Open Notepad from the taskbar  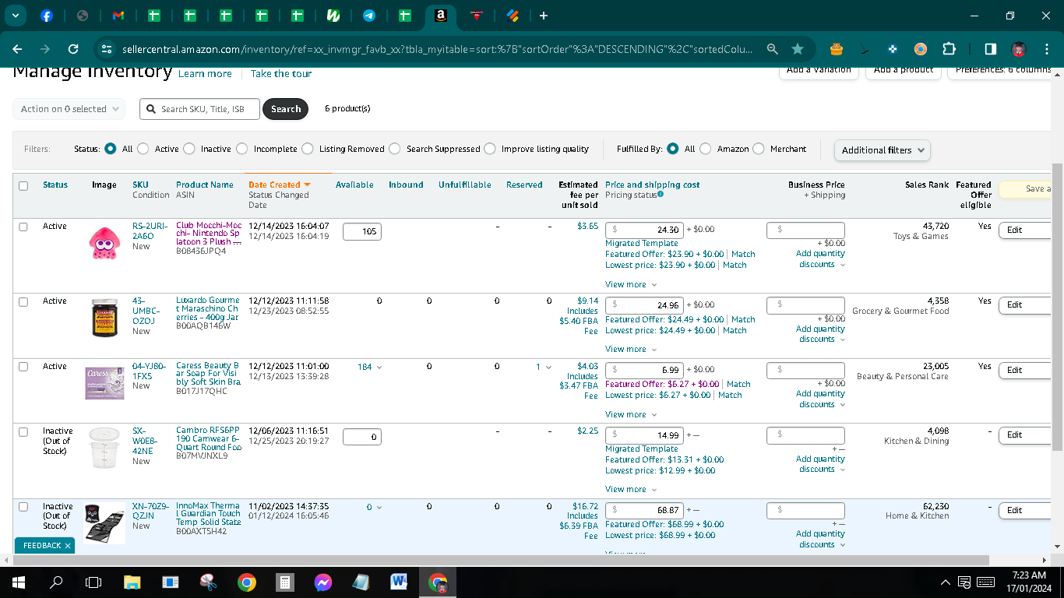coord(361,582)
